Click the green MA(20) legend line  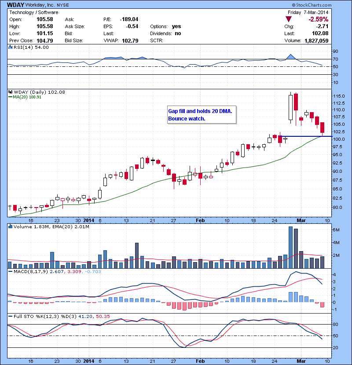[10, 97]
